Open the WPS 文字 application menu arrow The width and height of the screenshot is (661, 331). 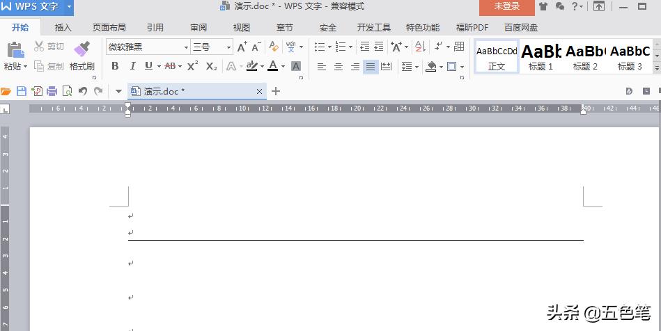(69, 6)
